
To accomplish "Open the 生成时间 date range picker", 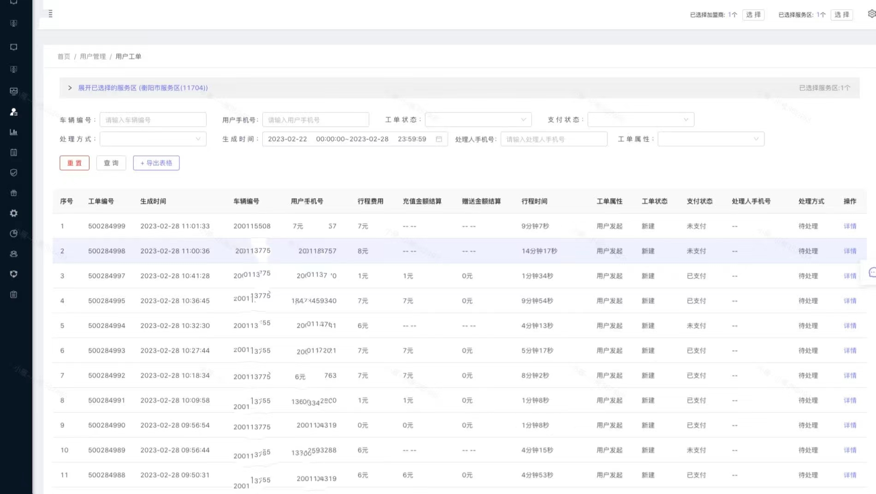I will [x=355, y=139].
